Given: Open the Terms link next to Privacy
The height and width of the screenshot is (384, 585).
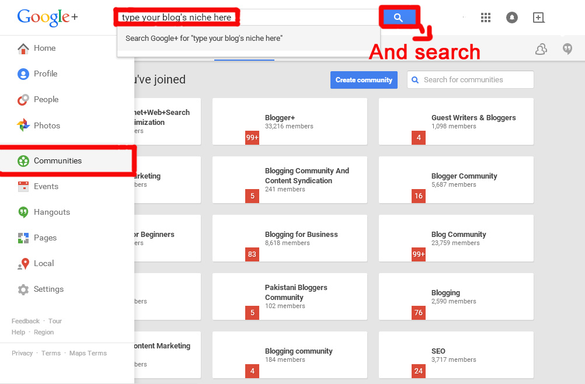Looking at the screenshot, I should click(x=51, y=353).
